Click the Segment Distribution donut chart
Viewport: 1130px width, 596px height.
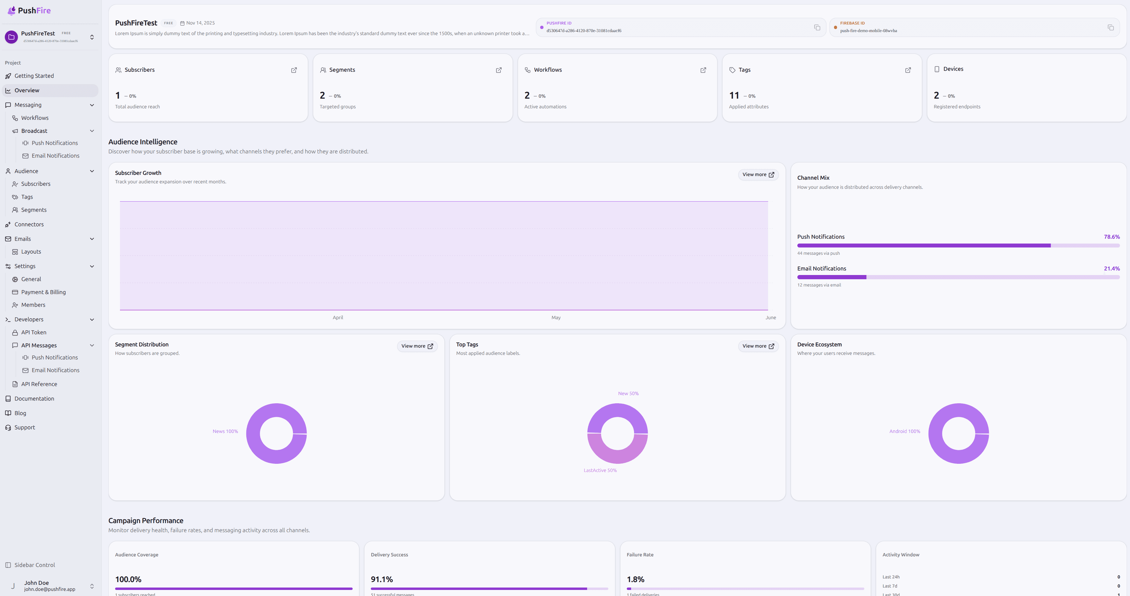pyautogui.click(x=276, y=434)
